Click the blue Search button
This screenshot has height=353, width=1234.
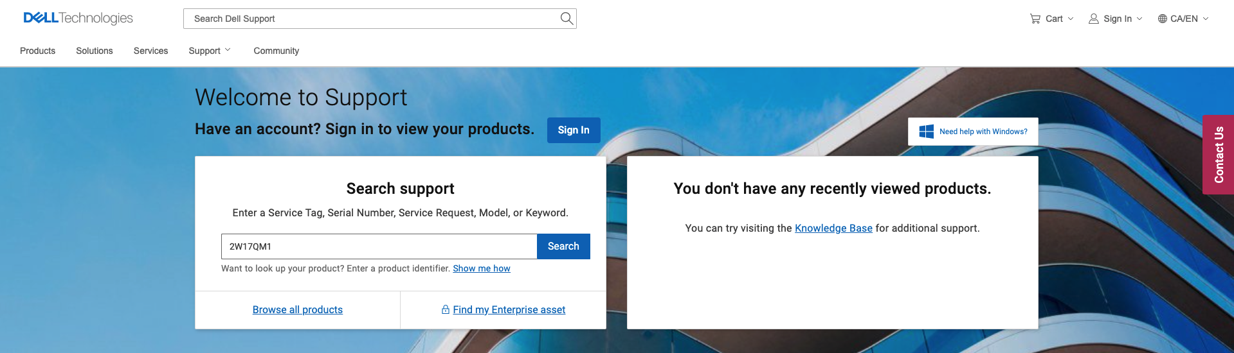coord(563,246)
